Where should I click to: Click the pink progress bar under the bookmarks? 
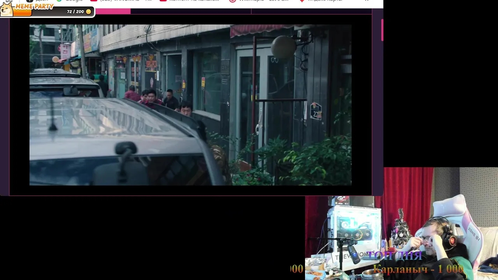(113, 11)
